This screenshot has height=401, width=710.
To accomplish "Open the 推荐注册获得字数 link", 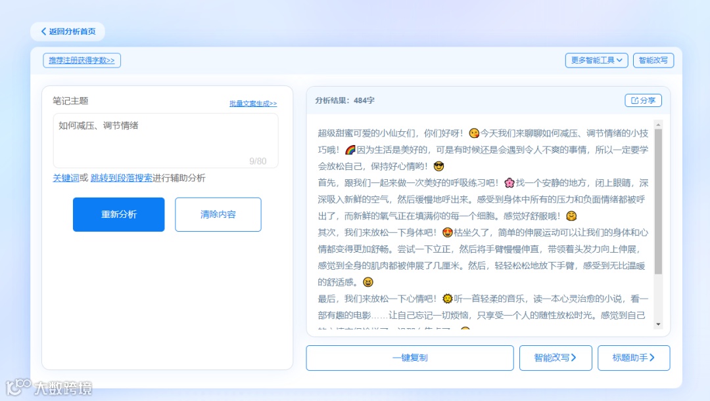I will point(82,60).
